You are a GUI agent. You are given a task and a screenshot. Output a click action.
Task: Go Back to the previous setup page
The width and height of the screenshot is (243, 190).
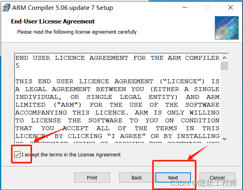click(137, 177)
